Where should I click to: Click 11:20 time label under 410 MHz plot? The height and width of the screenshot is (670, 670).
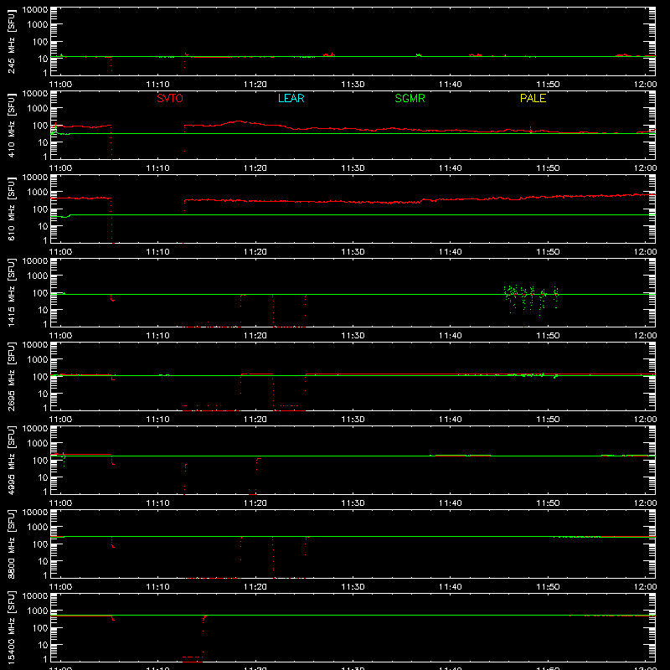[x=255, y=168]
